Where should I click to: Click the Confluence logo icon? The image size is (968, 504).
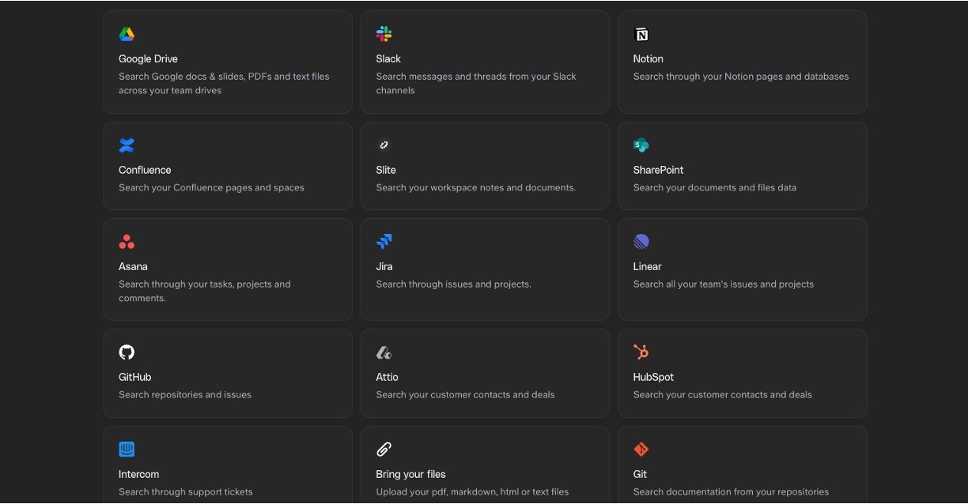127,145
